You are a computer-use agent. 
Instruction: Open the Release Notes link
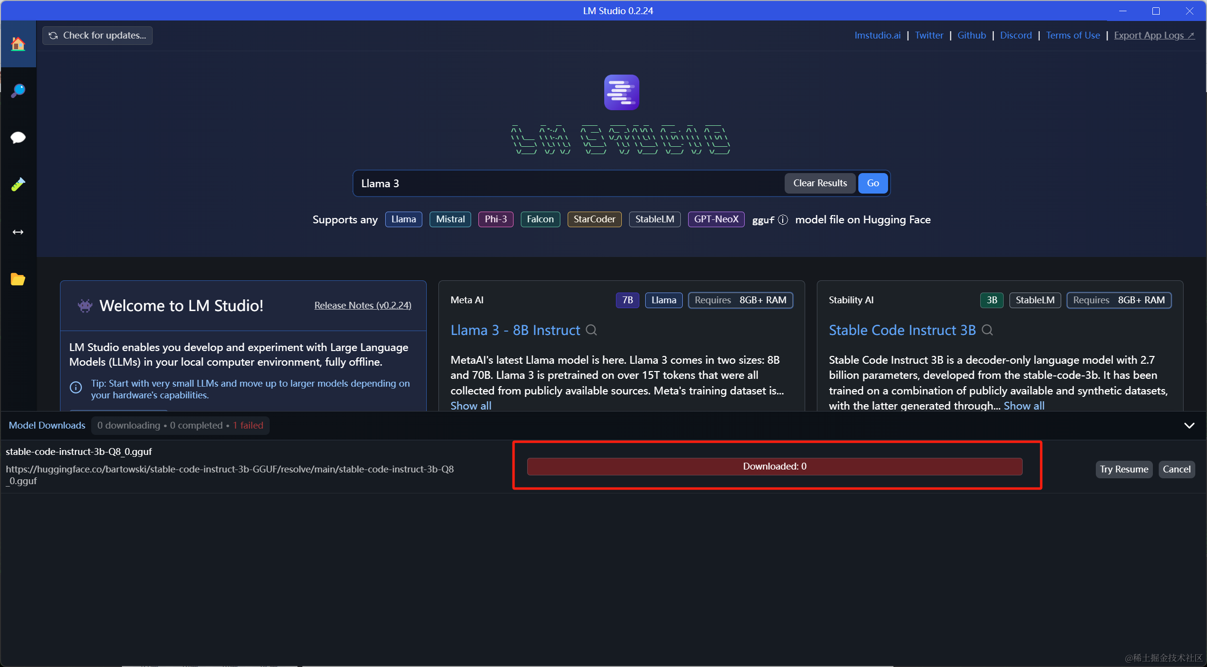(x=362, y=305)
